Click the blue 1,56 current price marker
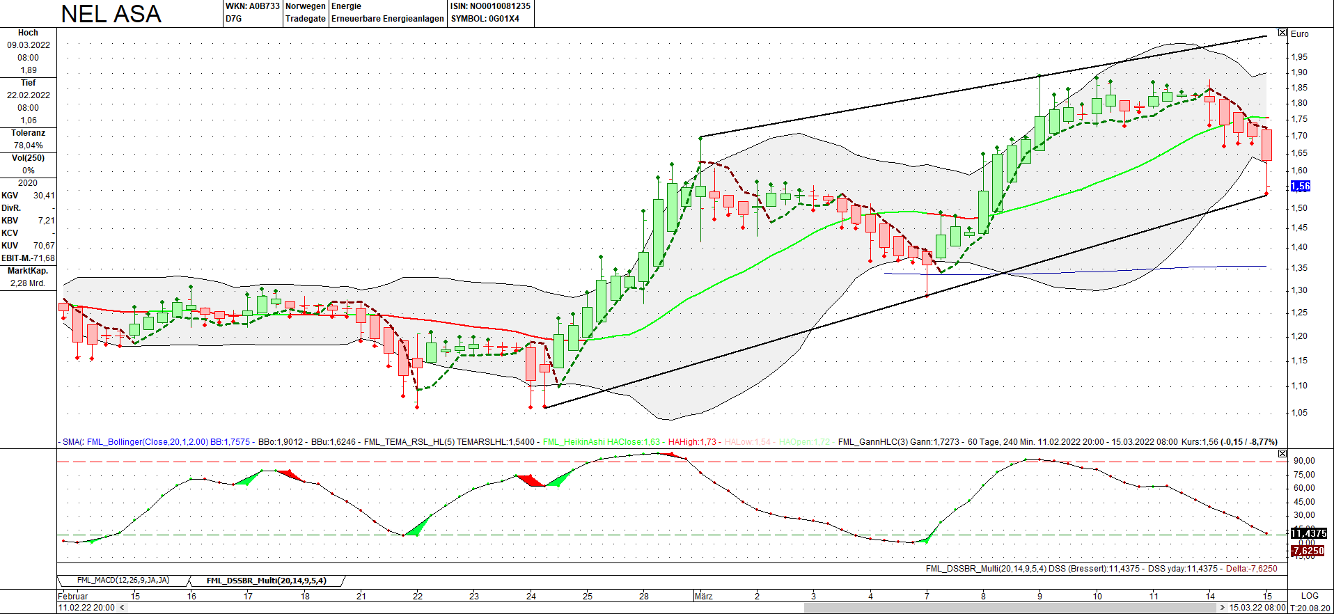Screen dimensions: 1334x614 coord(1301,186)
